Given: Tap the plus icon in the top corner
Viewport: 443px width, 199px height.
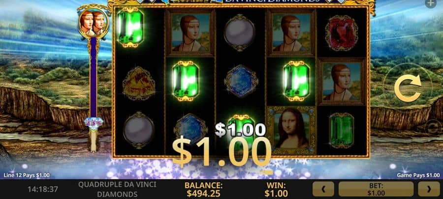Looking at the screenshot, I should pyautogui.click(x=431, y=3).
